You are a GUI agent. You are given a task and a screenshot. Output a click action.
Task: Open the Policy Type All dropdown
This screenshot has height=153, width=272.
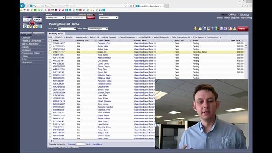67,28
